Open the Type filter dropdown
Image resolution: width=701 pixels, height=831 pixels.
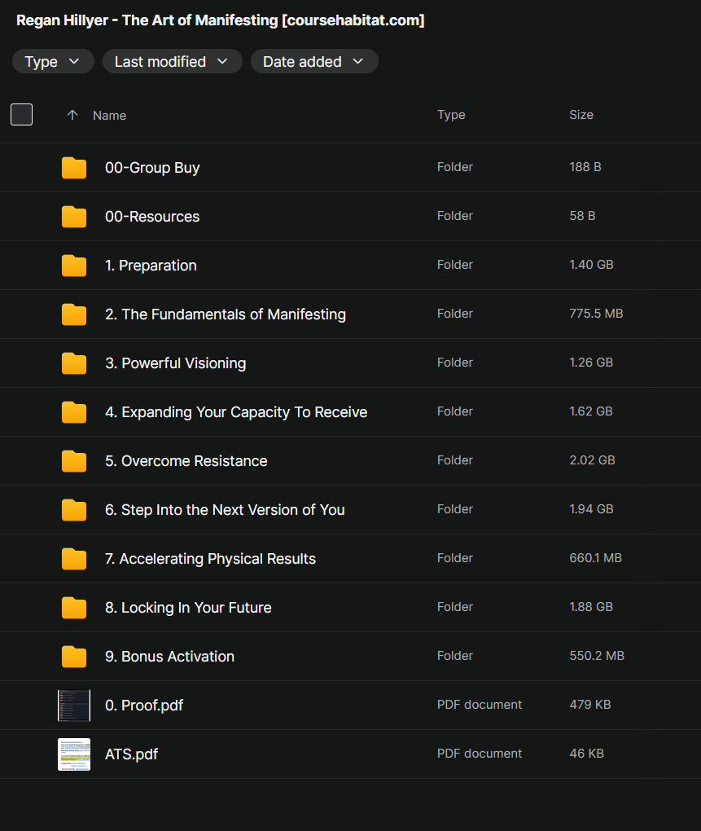tap(53, 62)
